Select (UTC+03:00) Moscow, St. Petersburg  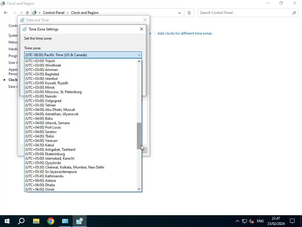tap(81, 92)
